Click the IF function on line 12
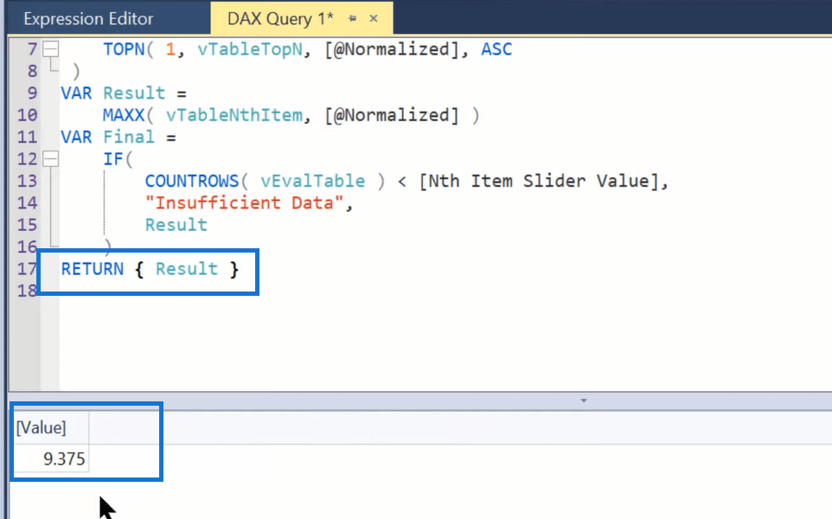 (113, 158)
